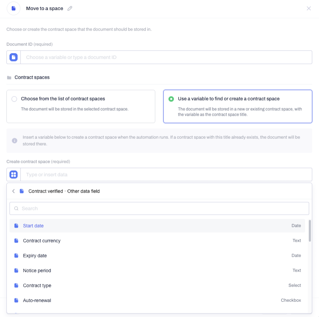Insert the Expiry date variable

tap(157, 256)
